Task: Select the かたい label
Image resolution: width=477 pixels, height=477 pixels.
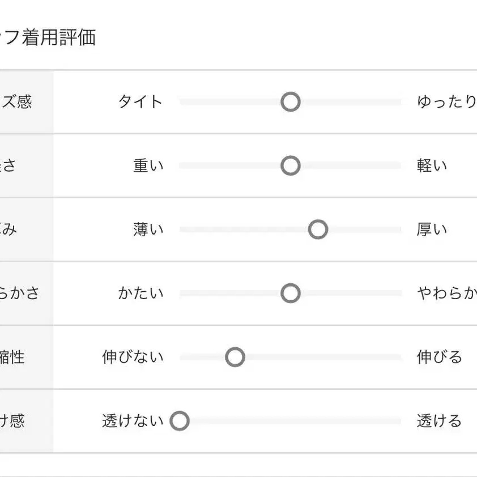Action: click(x=140, y=293)
